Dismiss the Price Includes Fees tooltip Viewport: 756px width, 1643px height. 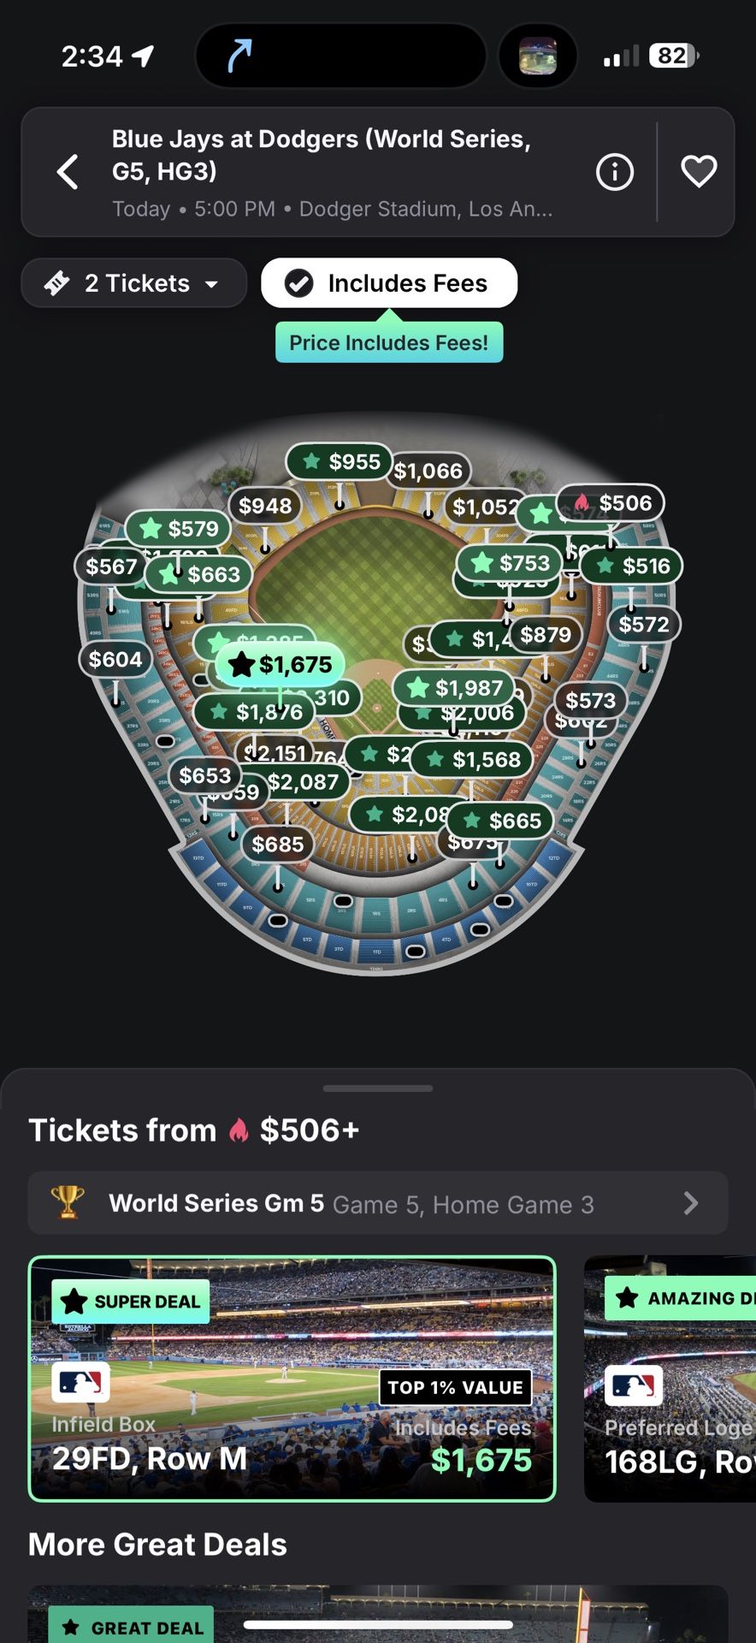(389, 343)
